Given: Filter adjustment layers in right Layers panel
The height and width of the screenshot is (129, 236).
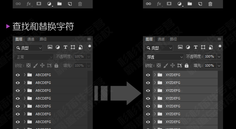Looking at the screenshot, I should coord(188,47).
